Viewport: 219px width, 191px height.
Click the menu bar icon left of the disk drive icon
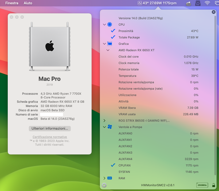point(188,3)
